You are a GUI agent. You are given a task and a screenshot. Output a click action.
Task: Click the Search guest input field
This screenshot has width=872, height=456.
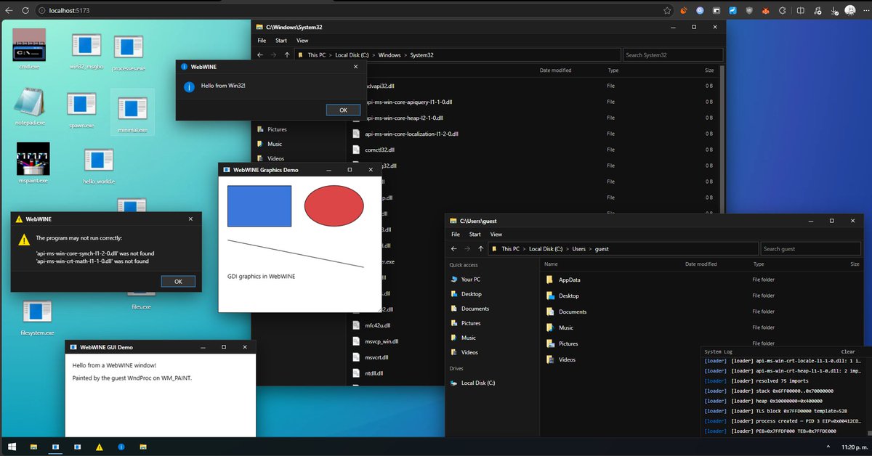point(810,249)
